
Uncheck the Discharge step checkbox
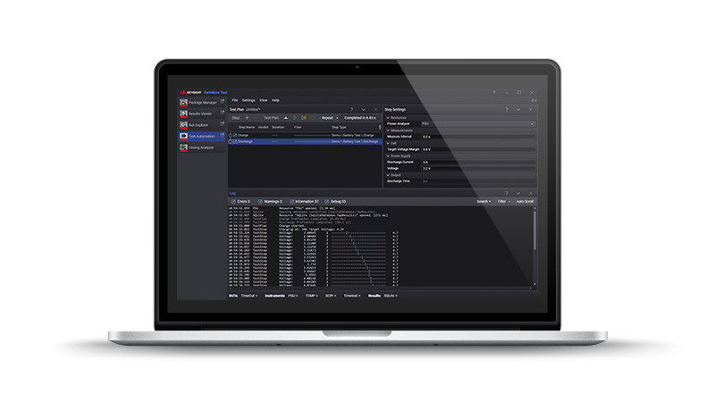pos(234,141)
